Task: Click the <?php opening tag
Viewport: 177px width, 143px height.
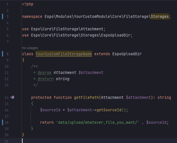Action: [x=28, y=4]
